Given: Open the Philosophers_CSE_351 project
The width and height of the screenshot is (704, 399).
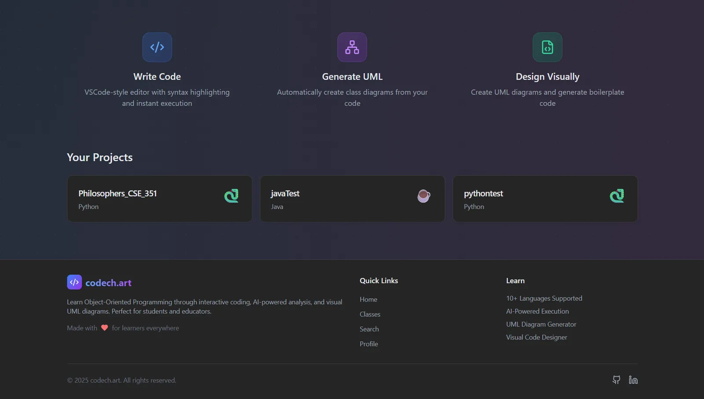Looking at the screenshot, I should coord(160,199).
